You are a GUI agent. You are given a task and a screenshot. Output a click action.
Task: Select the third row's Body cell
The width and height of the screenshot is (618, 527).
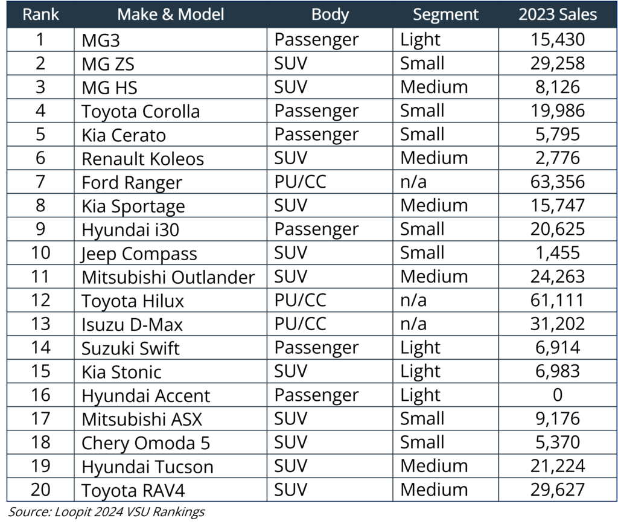pos(330,87)
